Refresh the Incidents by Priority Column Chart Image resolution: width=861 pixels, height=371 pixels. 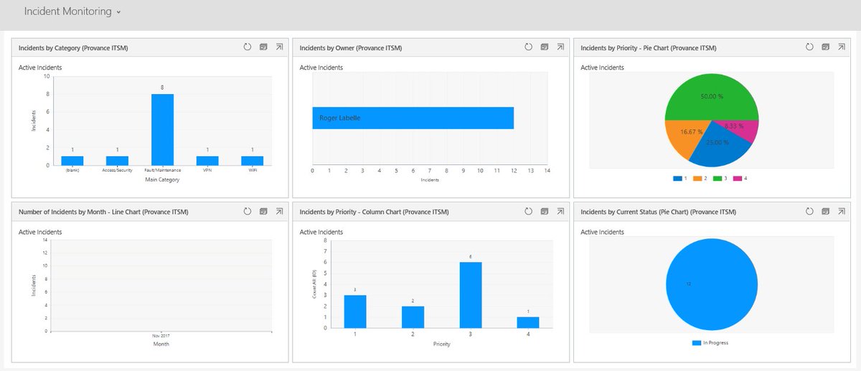click(x=528, y=212)
